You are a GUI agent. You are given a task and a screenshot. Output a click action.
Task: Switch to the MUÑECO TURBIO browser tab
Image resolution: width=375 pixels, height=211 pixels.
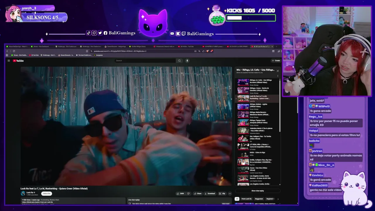pos(214,46)
